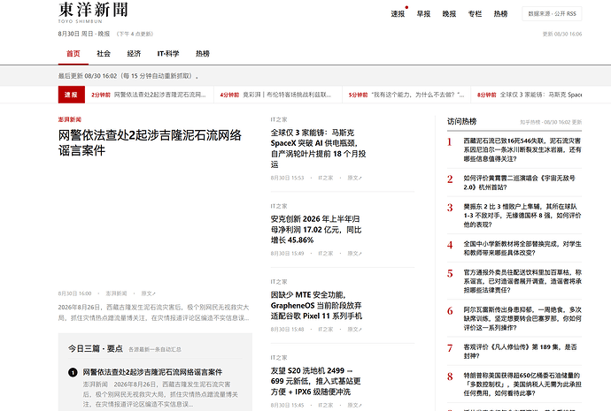Open the 晚报 edition
The width and height of the screenshot is (611, 411).
tap(449, 14)
